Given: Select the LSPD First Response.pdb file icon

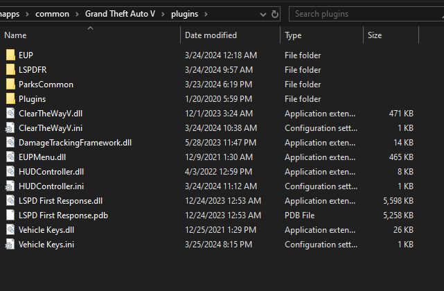Looking at the screenshot, I should point(10,215).
